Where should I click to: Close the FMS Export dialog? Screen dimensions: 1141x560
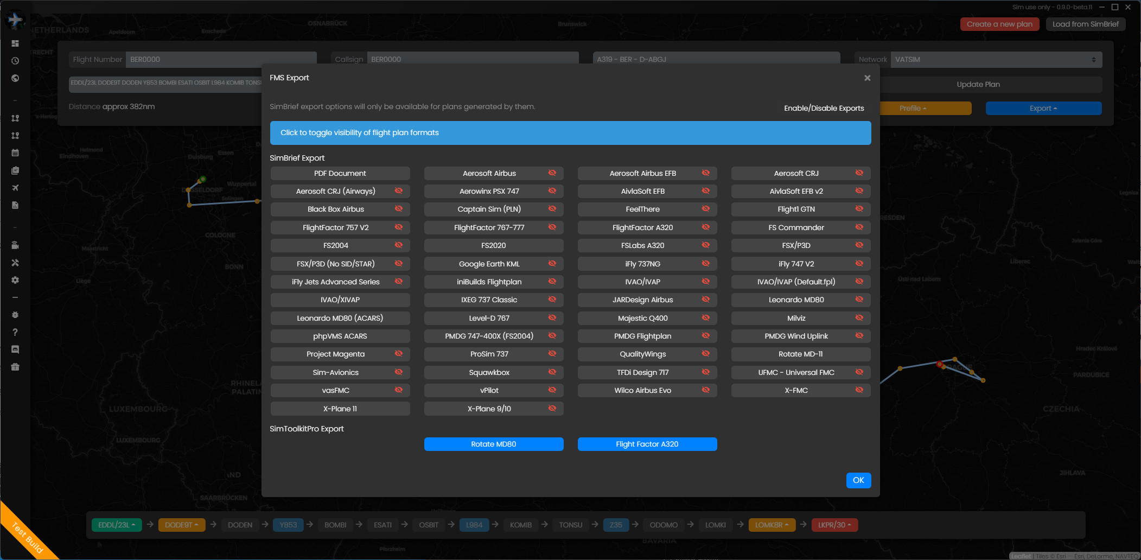coord(867,78)
